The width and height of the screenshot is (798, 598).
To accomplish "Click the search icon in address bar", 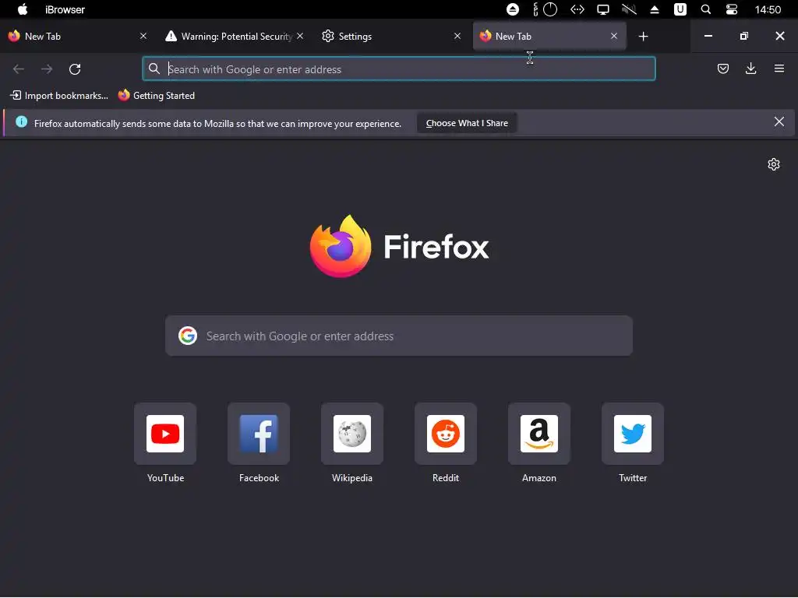I will (154, 69).
